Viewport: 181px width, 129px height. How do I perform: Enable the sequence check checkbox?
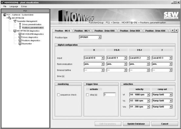(x=58, y=95)
